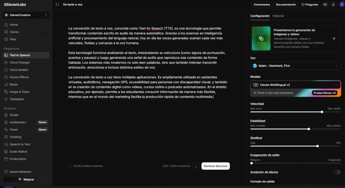Open the user profile avatar
The height and width of the screenshot is (188, 345).
[x=342, y=4]
